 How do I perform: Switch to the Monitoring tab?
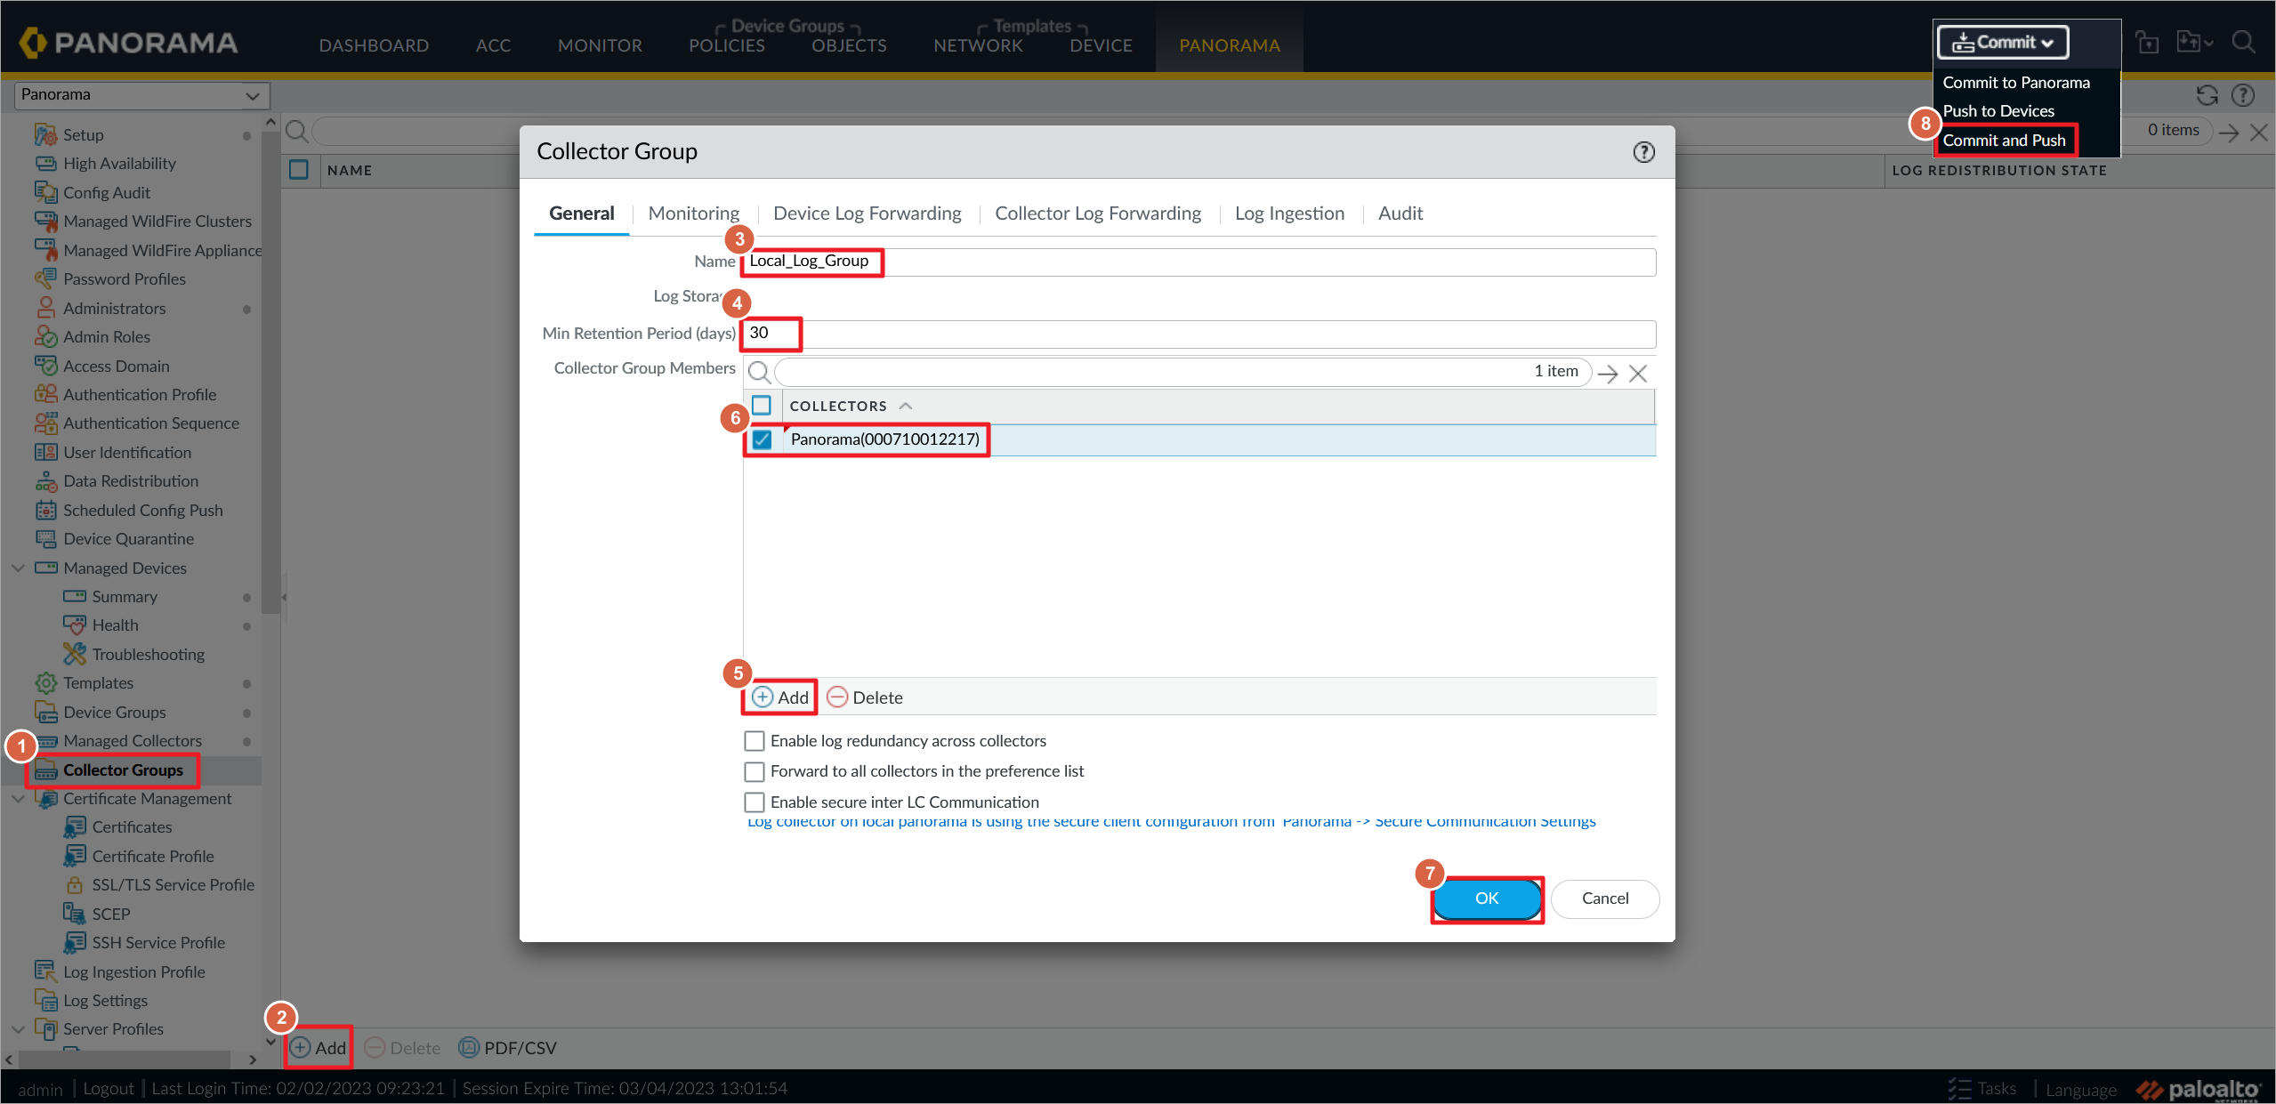[x=694, y=214]
